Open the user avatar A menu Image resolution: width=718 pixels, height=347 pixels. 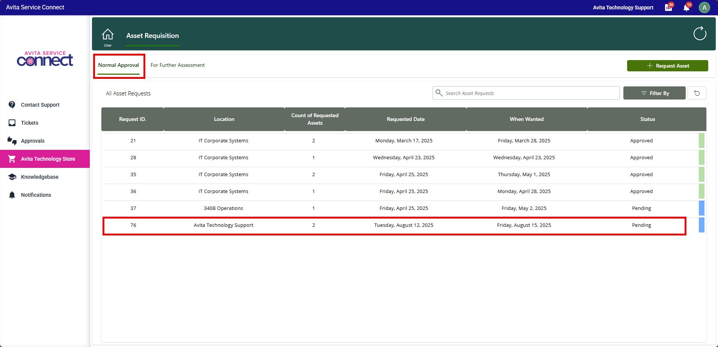click(x=704, y=8)
